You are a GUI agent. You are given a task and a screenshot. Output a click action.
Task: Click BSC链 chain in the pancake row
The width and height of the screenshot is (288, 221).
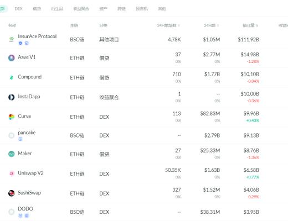point(77,135)
